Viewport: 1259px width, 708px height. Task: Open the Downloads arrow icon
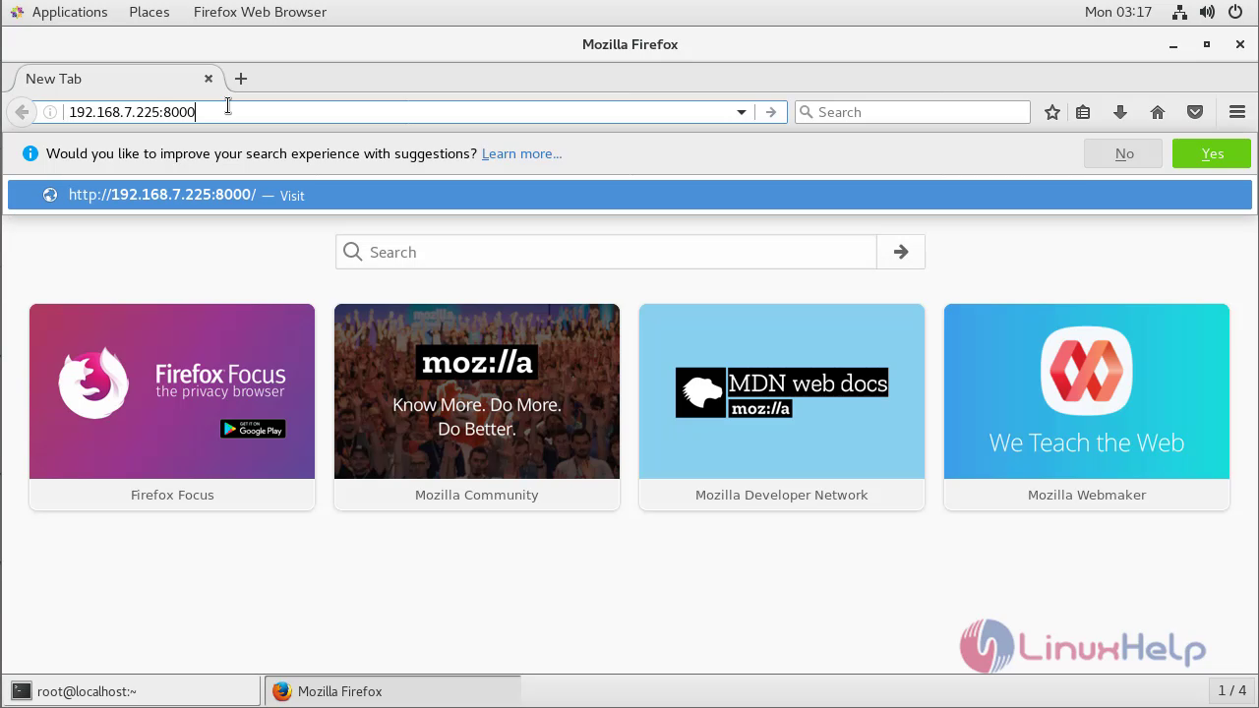pos(1120,112)
